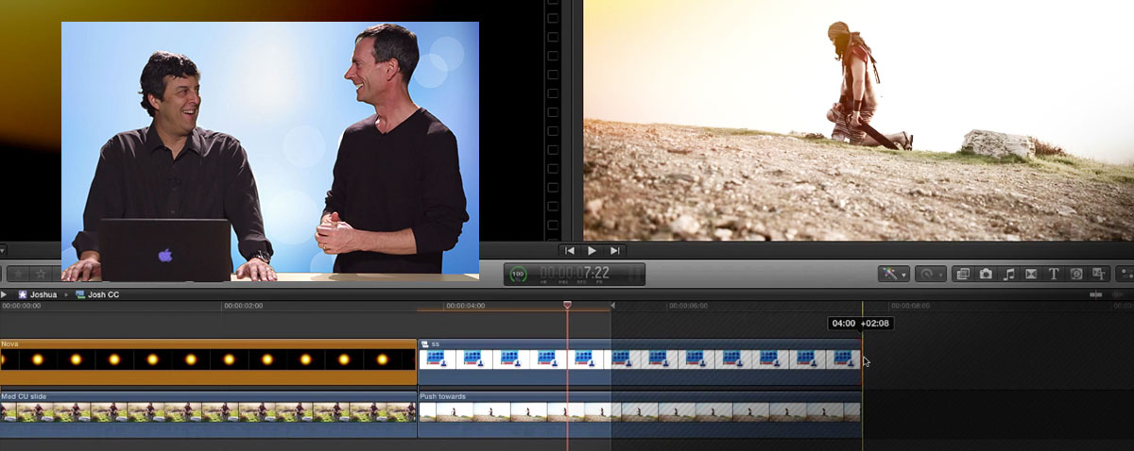The height and width of the screenshot is (451, 1134).
Task: Click the timeline history play arrow
Action: coord(5,294)
